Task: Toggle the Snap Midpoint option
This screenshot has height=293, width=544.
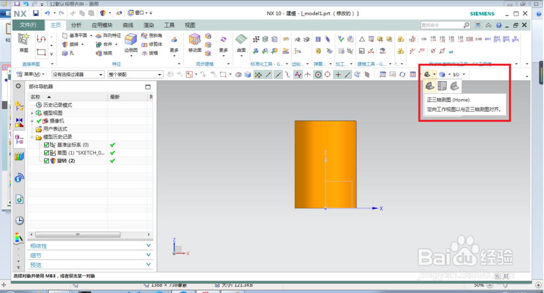Action: point(278,74)
